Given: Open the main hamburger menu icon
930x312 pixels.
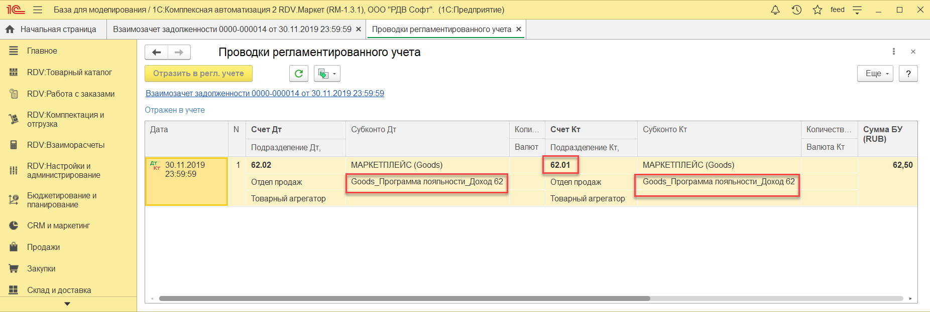Looking at the screenshot, I should (x=38, y=10).
